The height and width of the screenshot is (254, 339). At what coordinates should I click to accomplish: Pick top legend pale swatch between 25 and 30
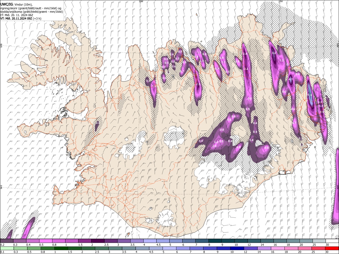[x=319, y=241]
